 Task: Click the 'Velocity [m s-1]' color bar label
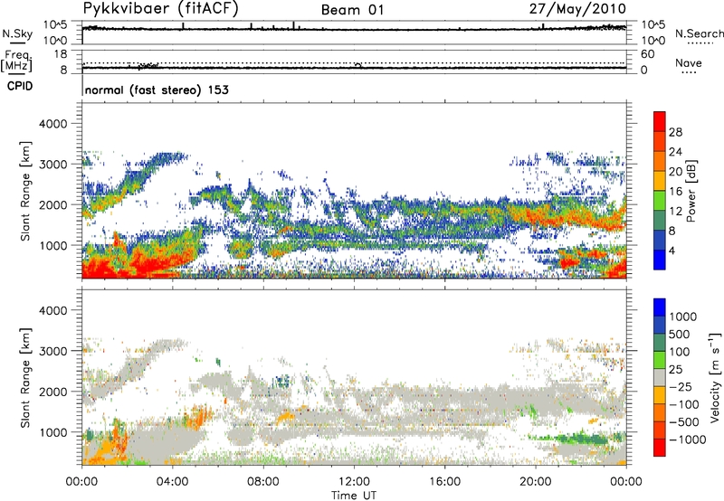(x=715, y=377)
